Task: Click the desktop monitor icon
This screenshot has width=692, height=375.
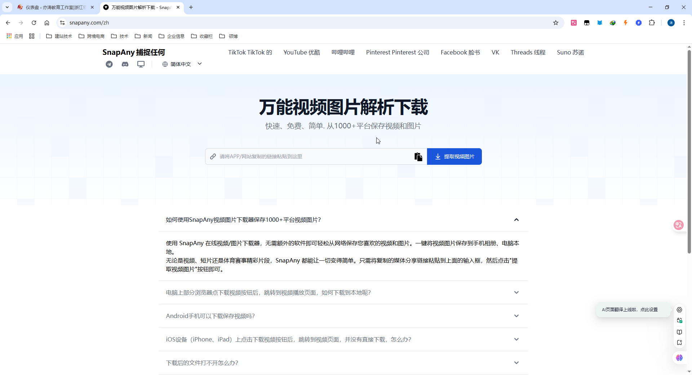Action: [141, 64]
